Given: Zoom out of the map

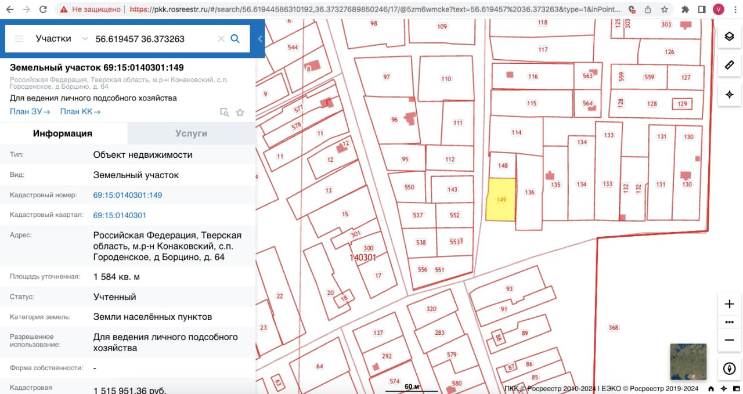Looking at the screenshot, I should point(729,339).
